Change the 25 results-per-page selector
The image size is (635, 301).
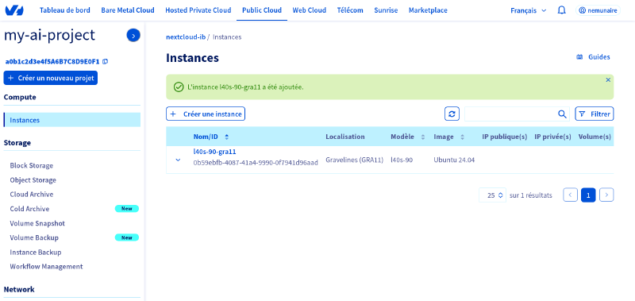[x=492, y=195]
